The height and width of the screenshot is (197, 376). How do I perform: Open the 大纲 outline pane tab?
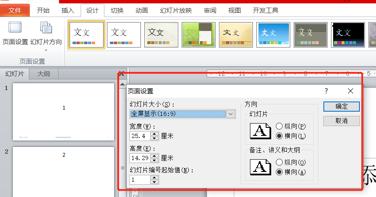(x=43, y=74)
